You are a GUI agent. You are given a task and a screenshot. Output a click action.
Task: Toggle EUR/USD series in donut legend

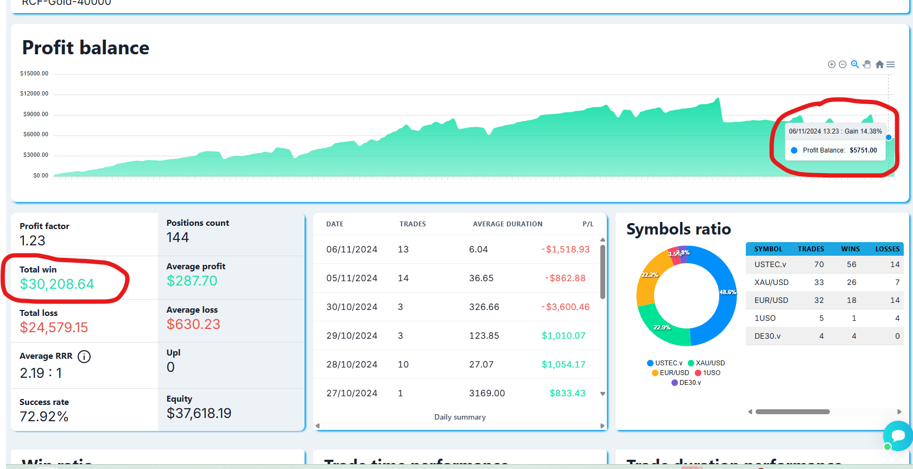pos(670,373)
